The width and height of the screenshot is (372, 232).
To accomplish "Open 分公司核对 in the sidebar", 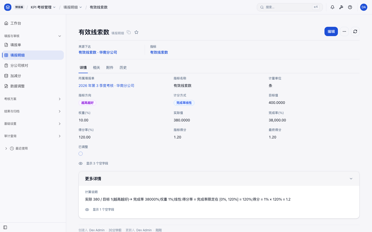I will 33,65.
